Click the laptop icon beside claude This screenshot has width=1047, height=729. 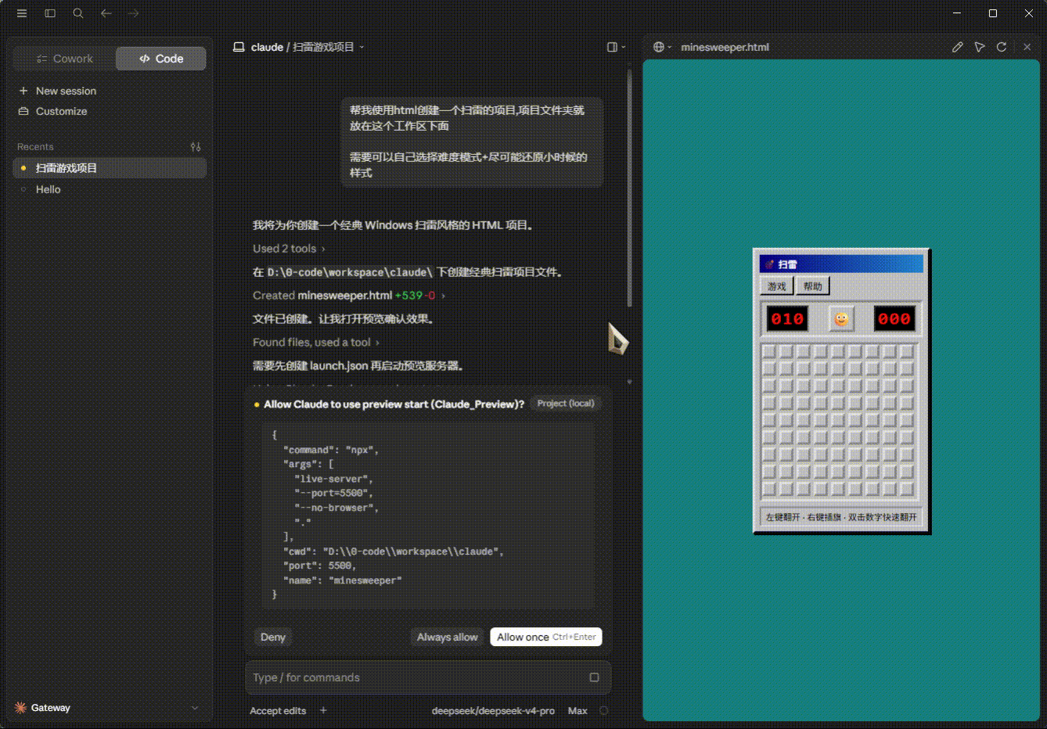[x=239, y=47]
